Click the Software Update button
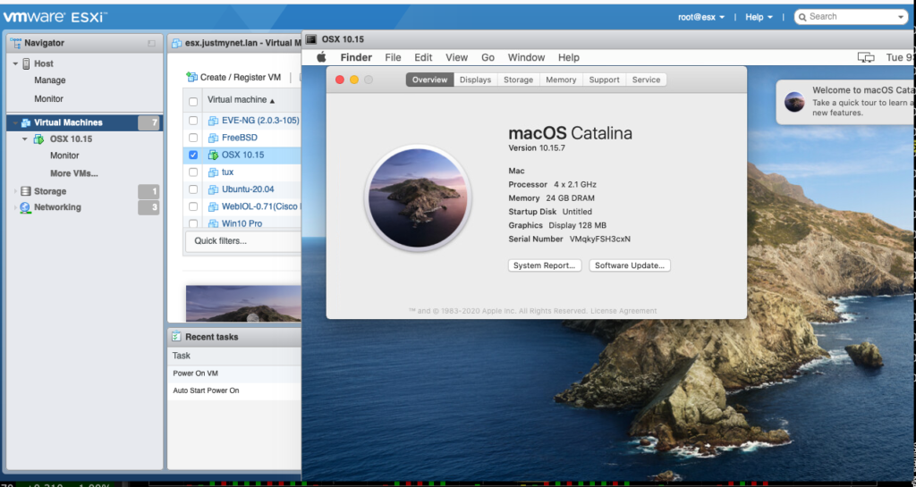The width and height of the screenshot is (916, 487). click(x=630, y=265)
